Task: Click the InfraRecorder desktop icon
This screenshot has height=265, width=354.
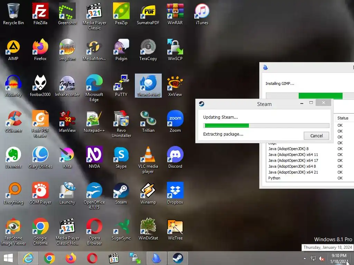Action: pyautogui.click(x=67, y=86)
